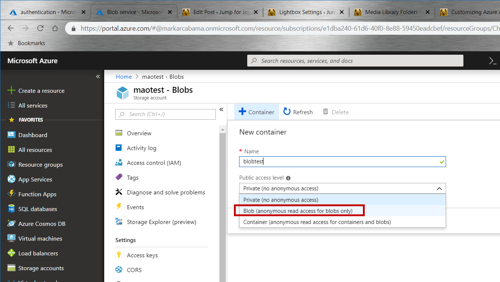The height and width of the screenshot is (282, 500).
Task: Click the Create a resource plus icon
Action: [11, 91]
